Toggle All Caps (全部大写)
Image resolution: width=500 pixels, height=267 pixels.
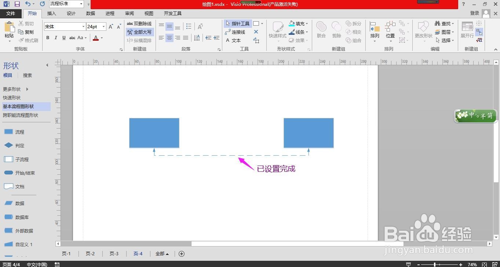click(139, 32)
